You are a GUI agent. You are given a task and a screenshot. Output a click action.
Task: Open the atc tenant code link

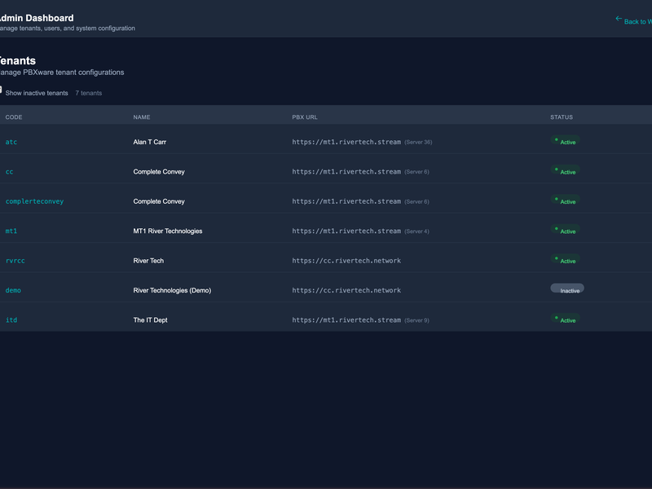(x=11, y=142)
